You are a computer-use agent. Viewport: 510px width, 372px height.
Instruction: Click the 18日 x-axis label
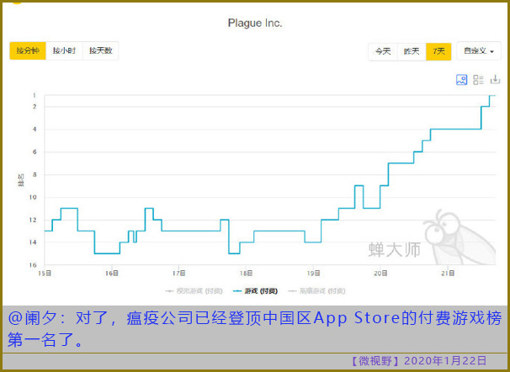[x=246, y=274]
